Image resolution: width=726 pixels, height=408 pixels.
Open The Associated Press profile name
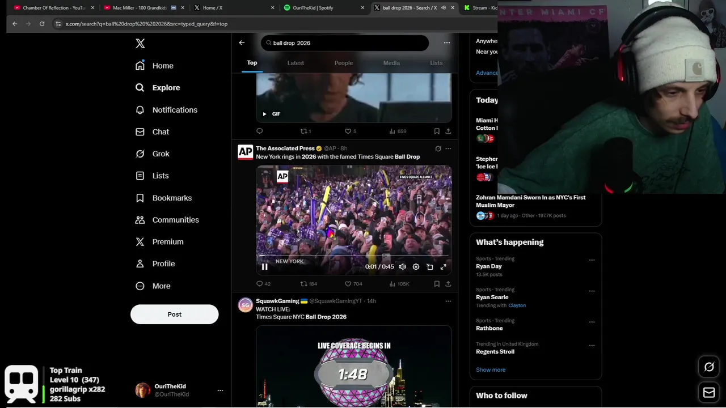click(x=285, y=148)
